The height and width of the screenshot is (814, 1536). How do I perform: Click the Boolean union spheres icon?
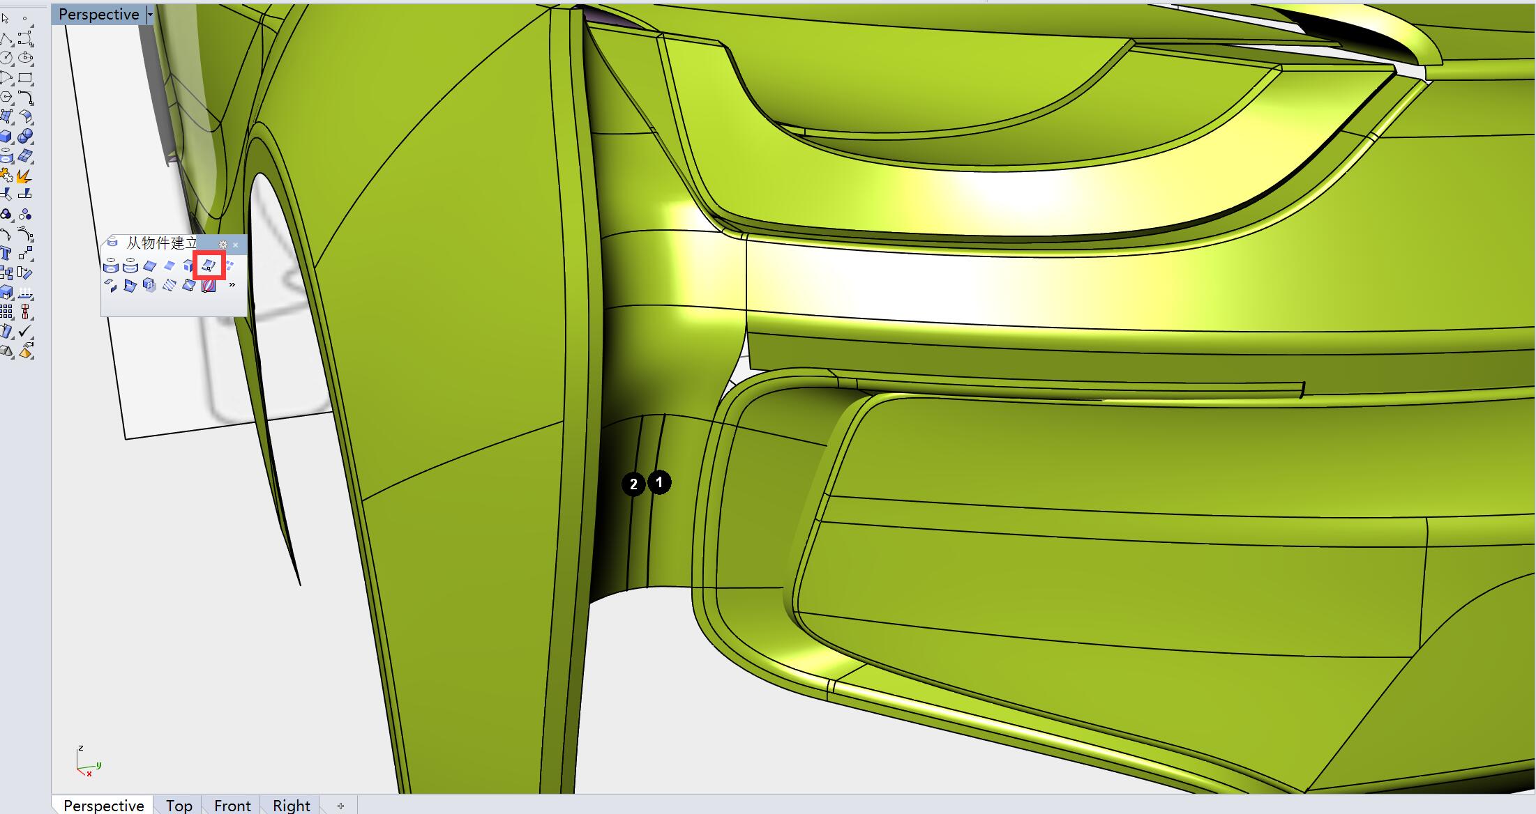[x=25, y=137]
